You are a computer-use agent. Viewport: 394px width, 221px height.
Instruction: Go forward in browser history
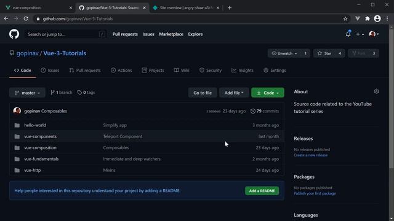pos(16,19)
